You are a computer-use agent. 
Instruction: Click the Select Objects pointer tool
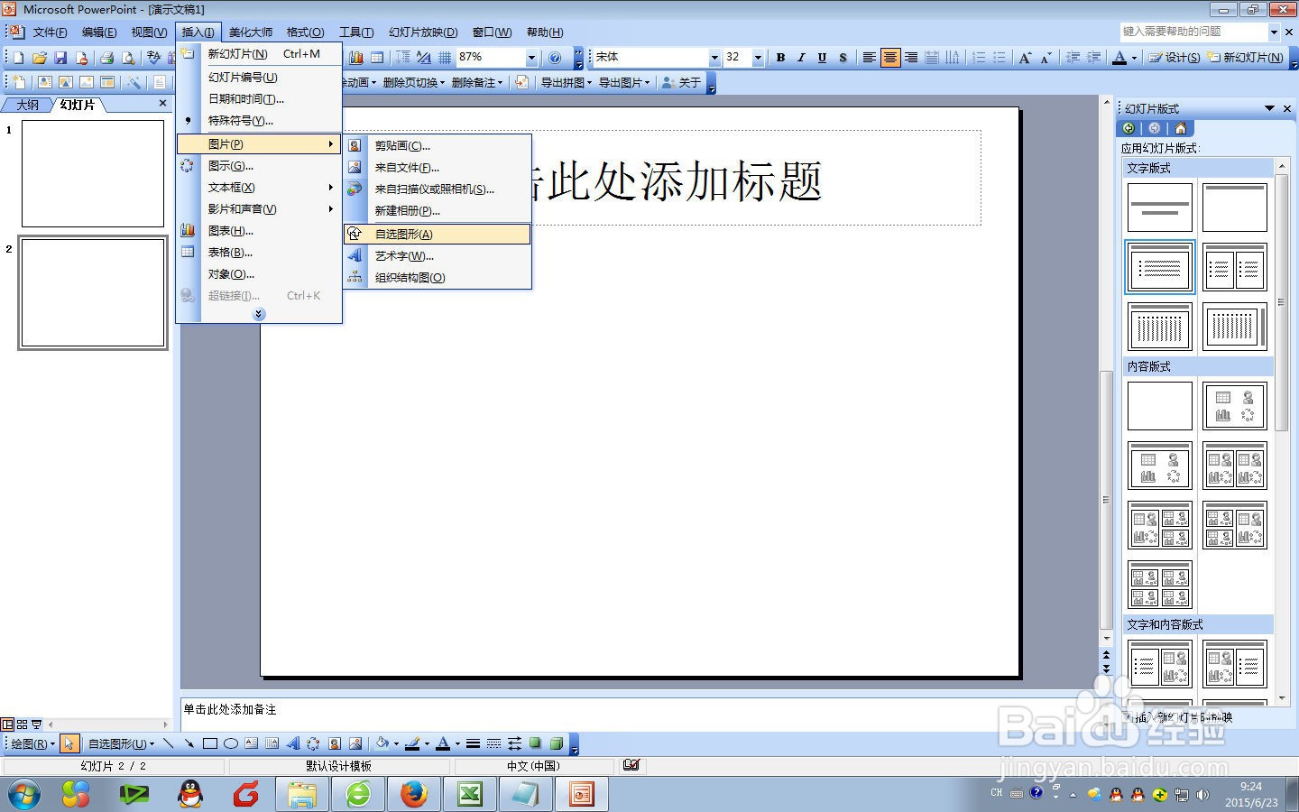(x=70, y=743)
